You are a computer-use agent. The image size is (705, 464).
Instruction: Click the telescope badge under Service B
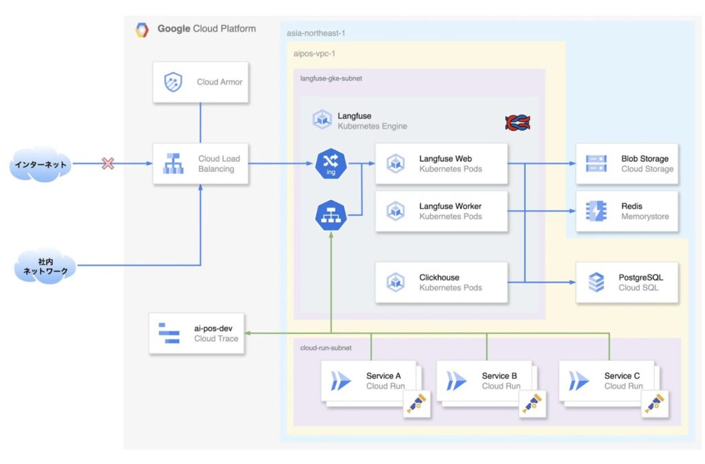tap(532, 404)
